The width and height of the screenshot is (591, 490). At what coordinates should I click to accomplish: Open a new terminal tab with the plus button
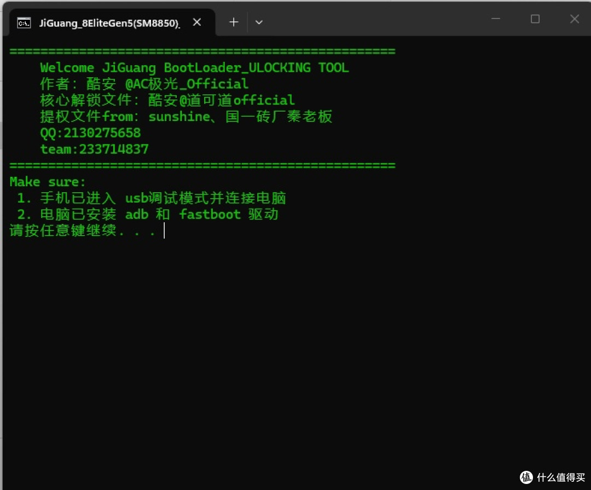coord(234,22)
